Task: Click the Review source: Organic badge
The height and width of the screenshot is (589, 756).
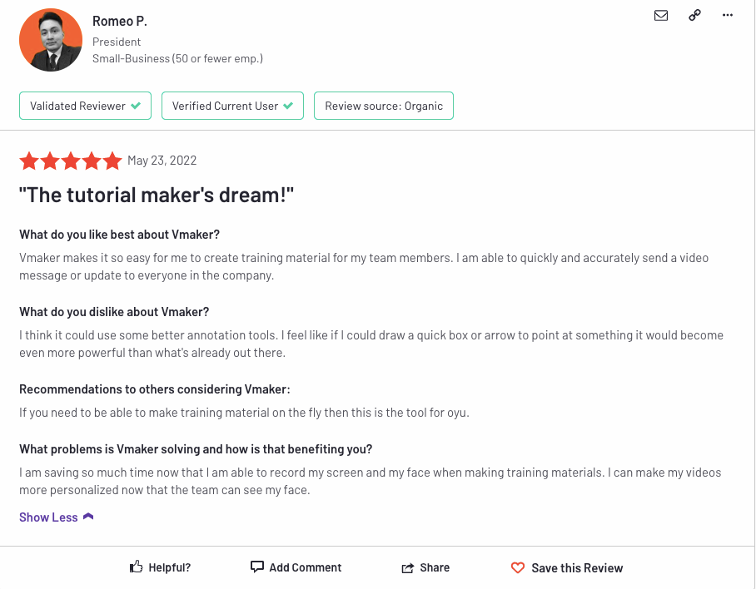Action: point(383,106)
